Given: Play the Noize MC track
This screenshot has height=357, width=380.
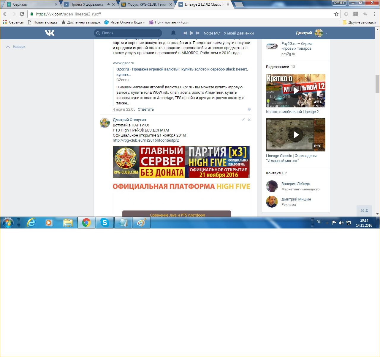Looking at the screenshot, I should 191,33.
